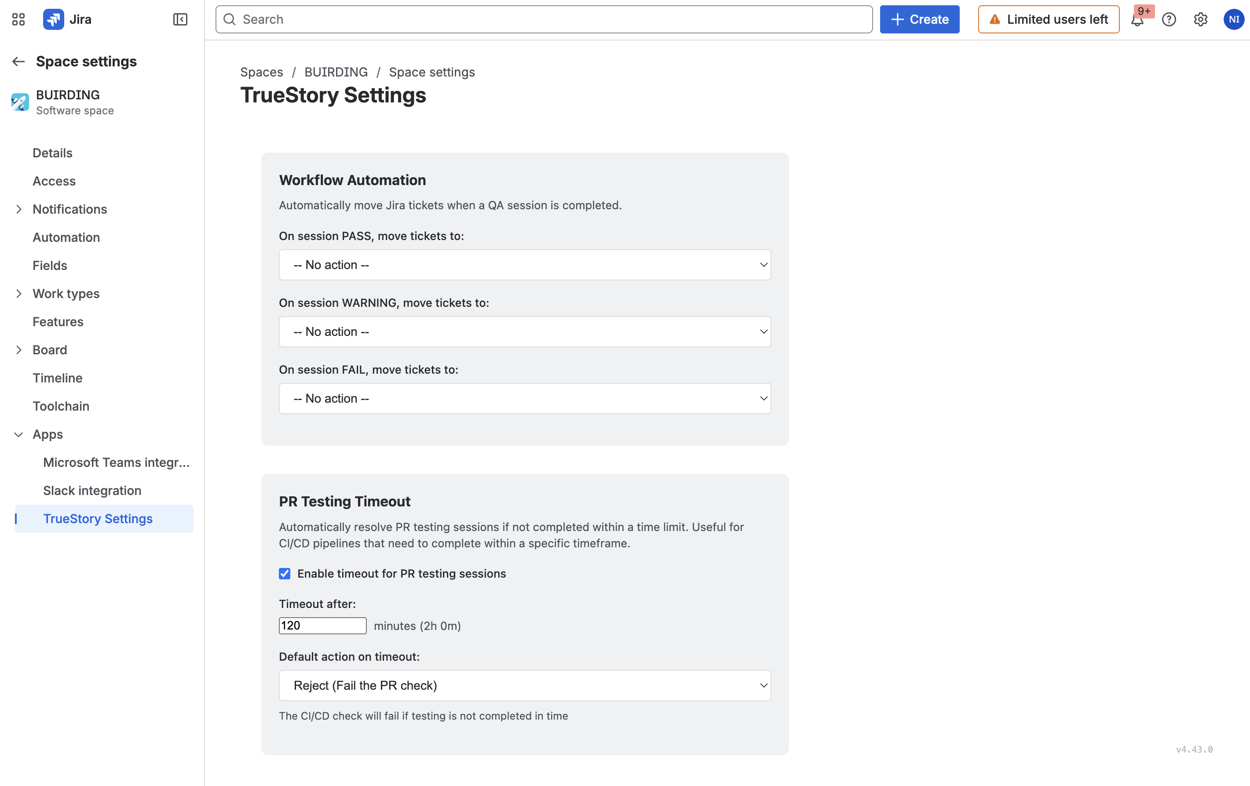The image size is (1250, 786).
Task: Open Slack integration in the sidebar
Action: click(92, 490)
